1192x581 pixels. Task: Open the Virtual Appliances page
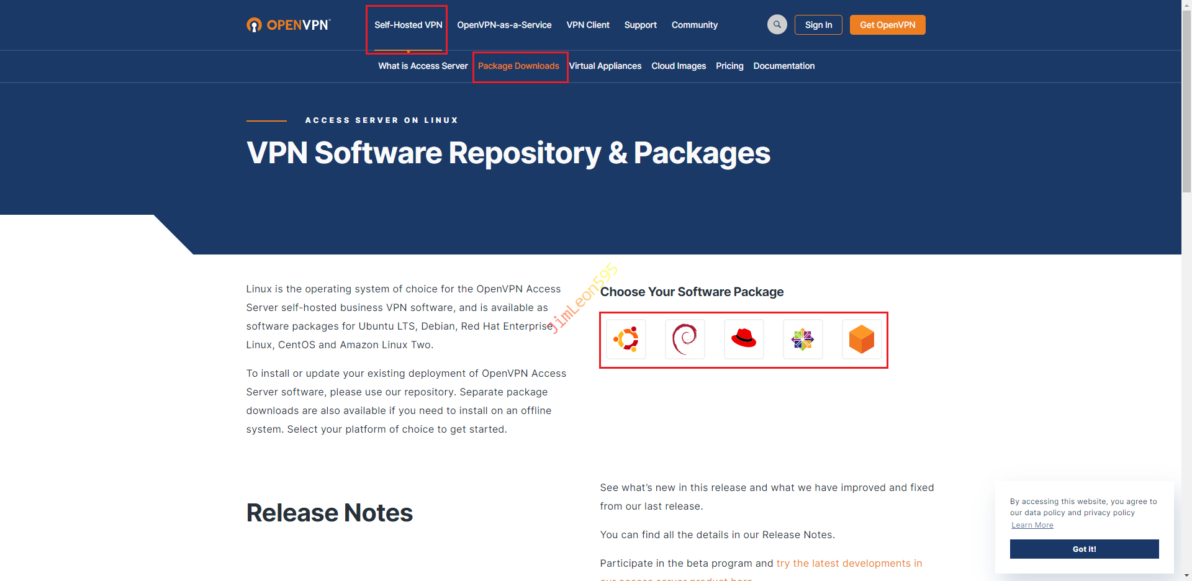(x=605, y=66)
